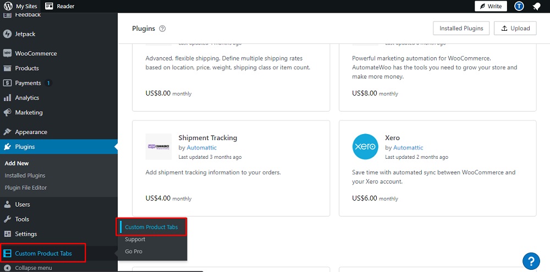Click the Shipment Tracking plugin thumbnail
Screen dimensions: 550x272
158,147
